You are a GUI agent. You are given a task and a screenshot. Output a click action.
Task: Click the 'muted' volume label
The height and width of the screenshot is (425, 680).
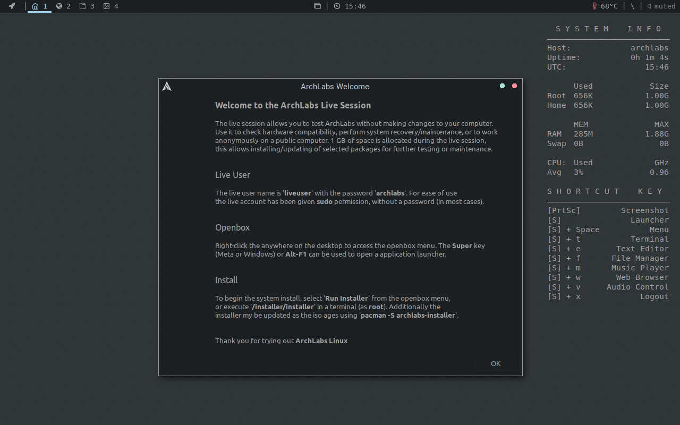(665, 6)
